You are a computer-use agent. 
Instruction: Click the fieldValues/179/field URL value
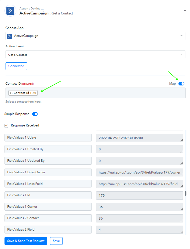[x=139, y=184]
